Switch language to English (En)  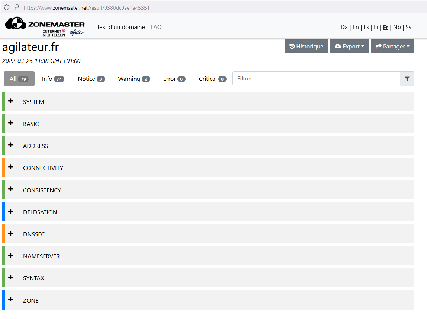(x=356, y=27)
